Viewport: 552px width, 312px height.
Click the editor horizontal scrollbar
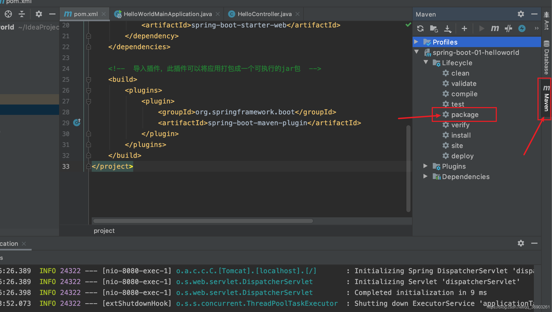click(203, 221)
